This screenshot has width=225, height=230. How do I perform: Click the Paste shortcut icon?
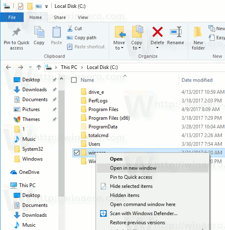pos(69,47)
